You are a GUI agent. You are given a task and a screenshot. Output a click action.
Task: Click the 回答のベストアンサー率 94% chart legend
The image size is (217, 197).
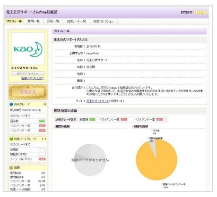pos(174,186)
